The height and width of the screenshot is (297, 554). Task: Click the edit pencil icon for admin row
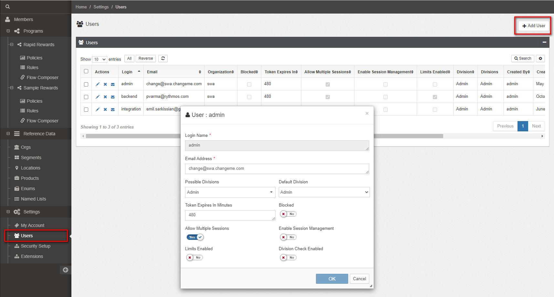98,84
